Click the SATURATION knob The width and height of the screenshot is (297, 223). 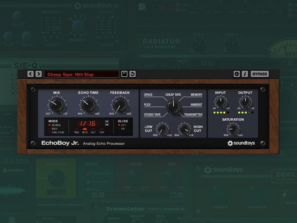tap(233, 129)
